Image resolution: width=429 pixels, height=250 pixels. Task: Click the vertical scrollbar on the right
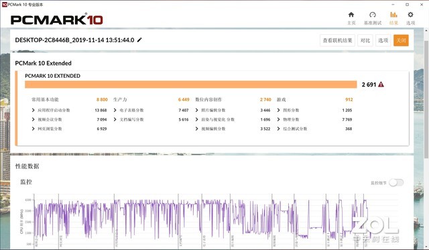point(426,99)
